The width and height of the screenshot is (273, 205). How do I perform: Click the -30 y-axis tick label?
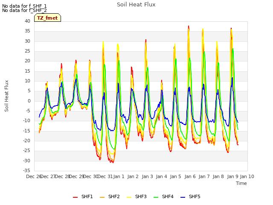[x=26, y=161]
